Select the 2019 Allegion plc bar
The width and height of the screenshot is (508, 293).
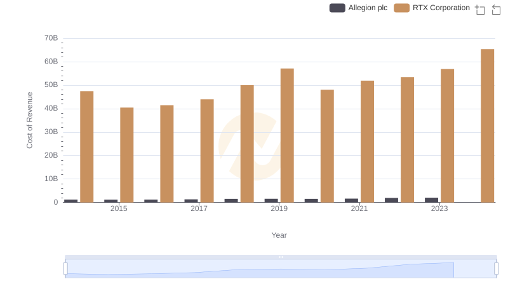pos(271,201)
